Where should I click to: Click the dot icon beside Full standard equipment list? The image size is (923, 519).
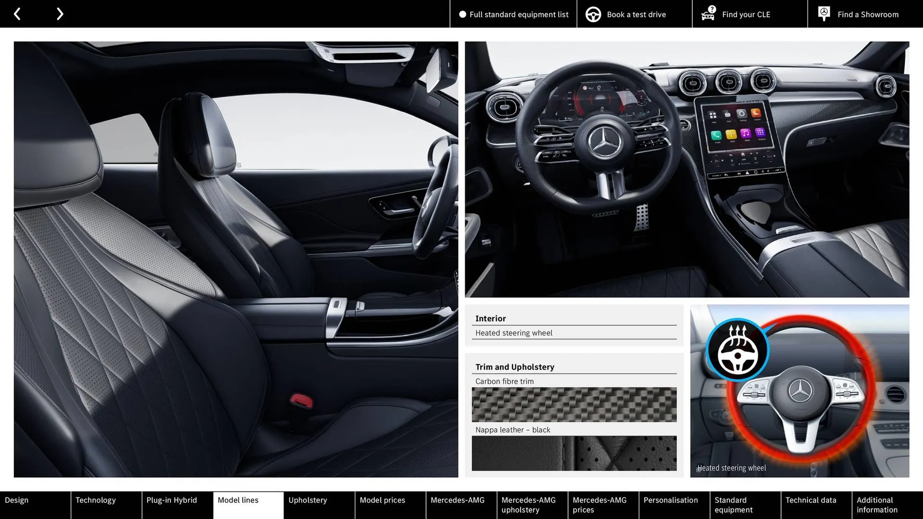coord(462,14)
